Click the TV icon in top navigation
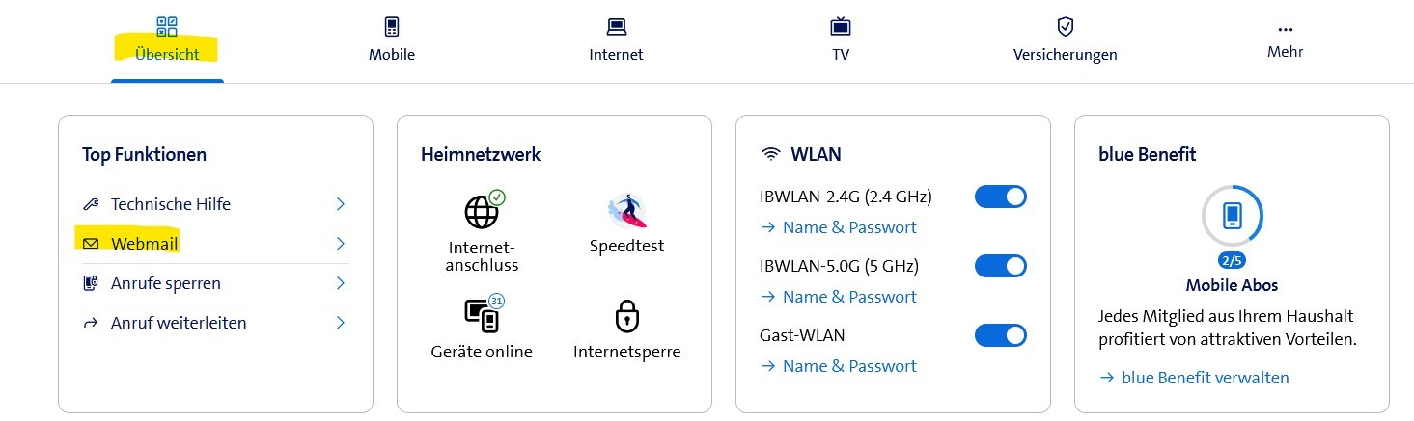The width and height of the screenshot is (1414, 421). point(840,27)
